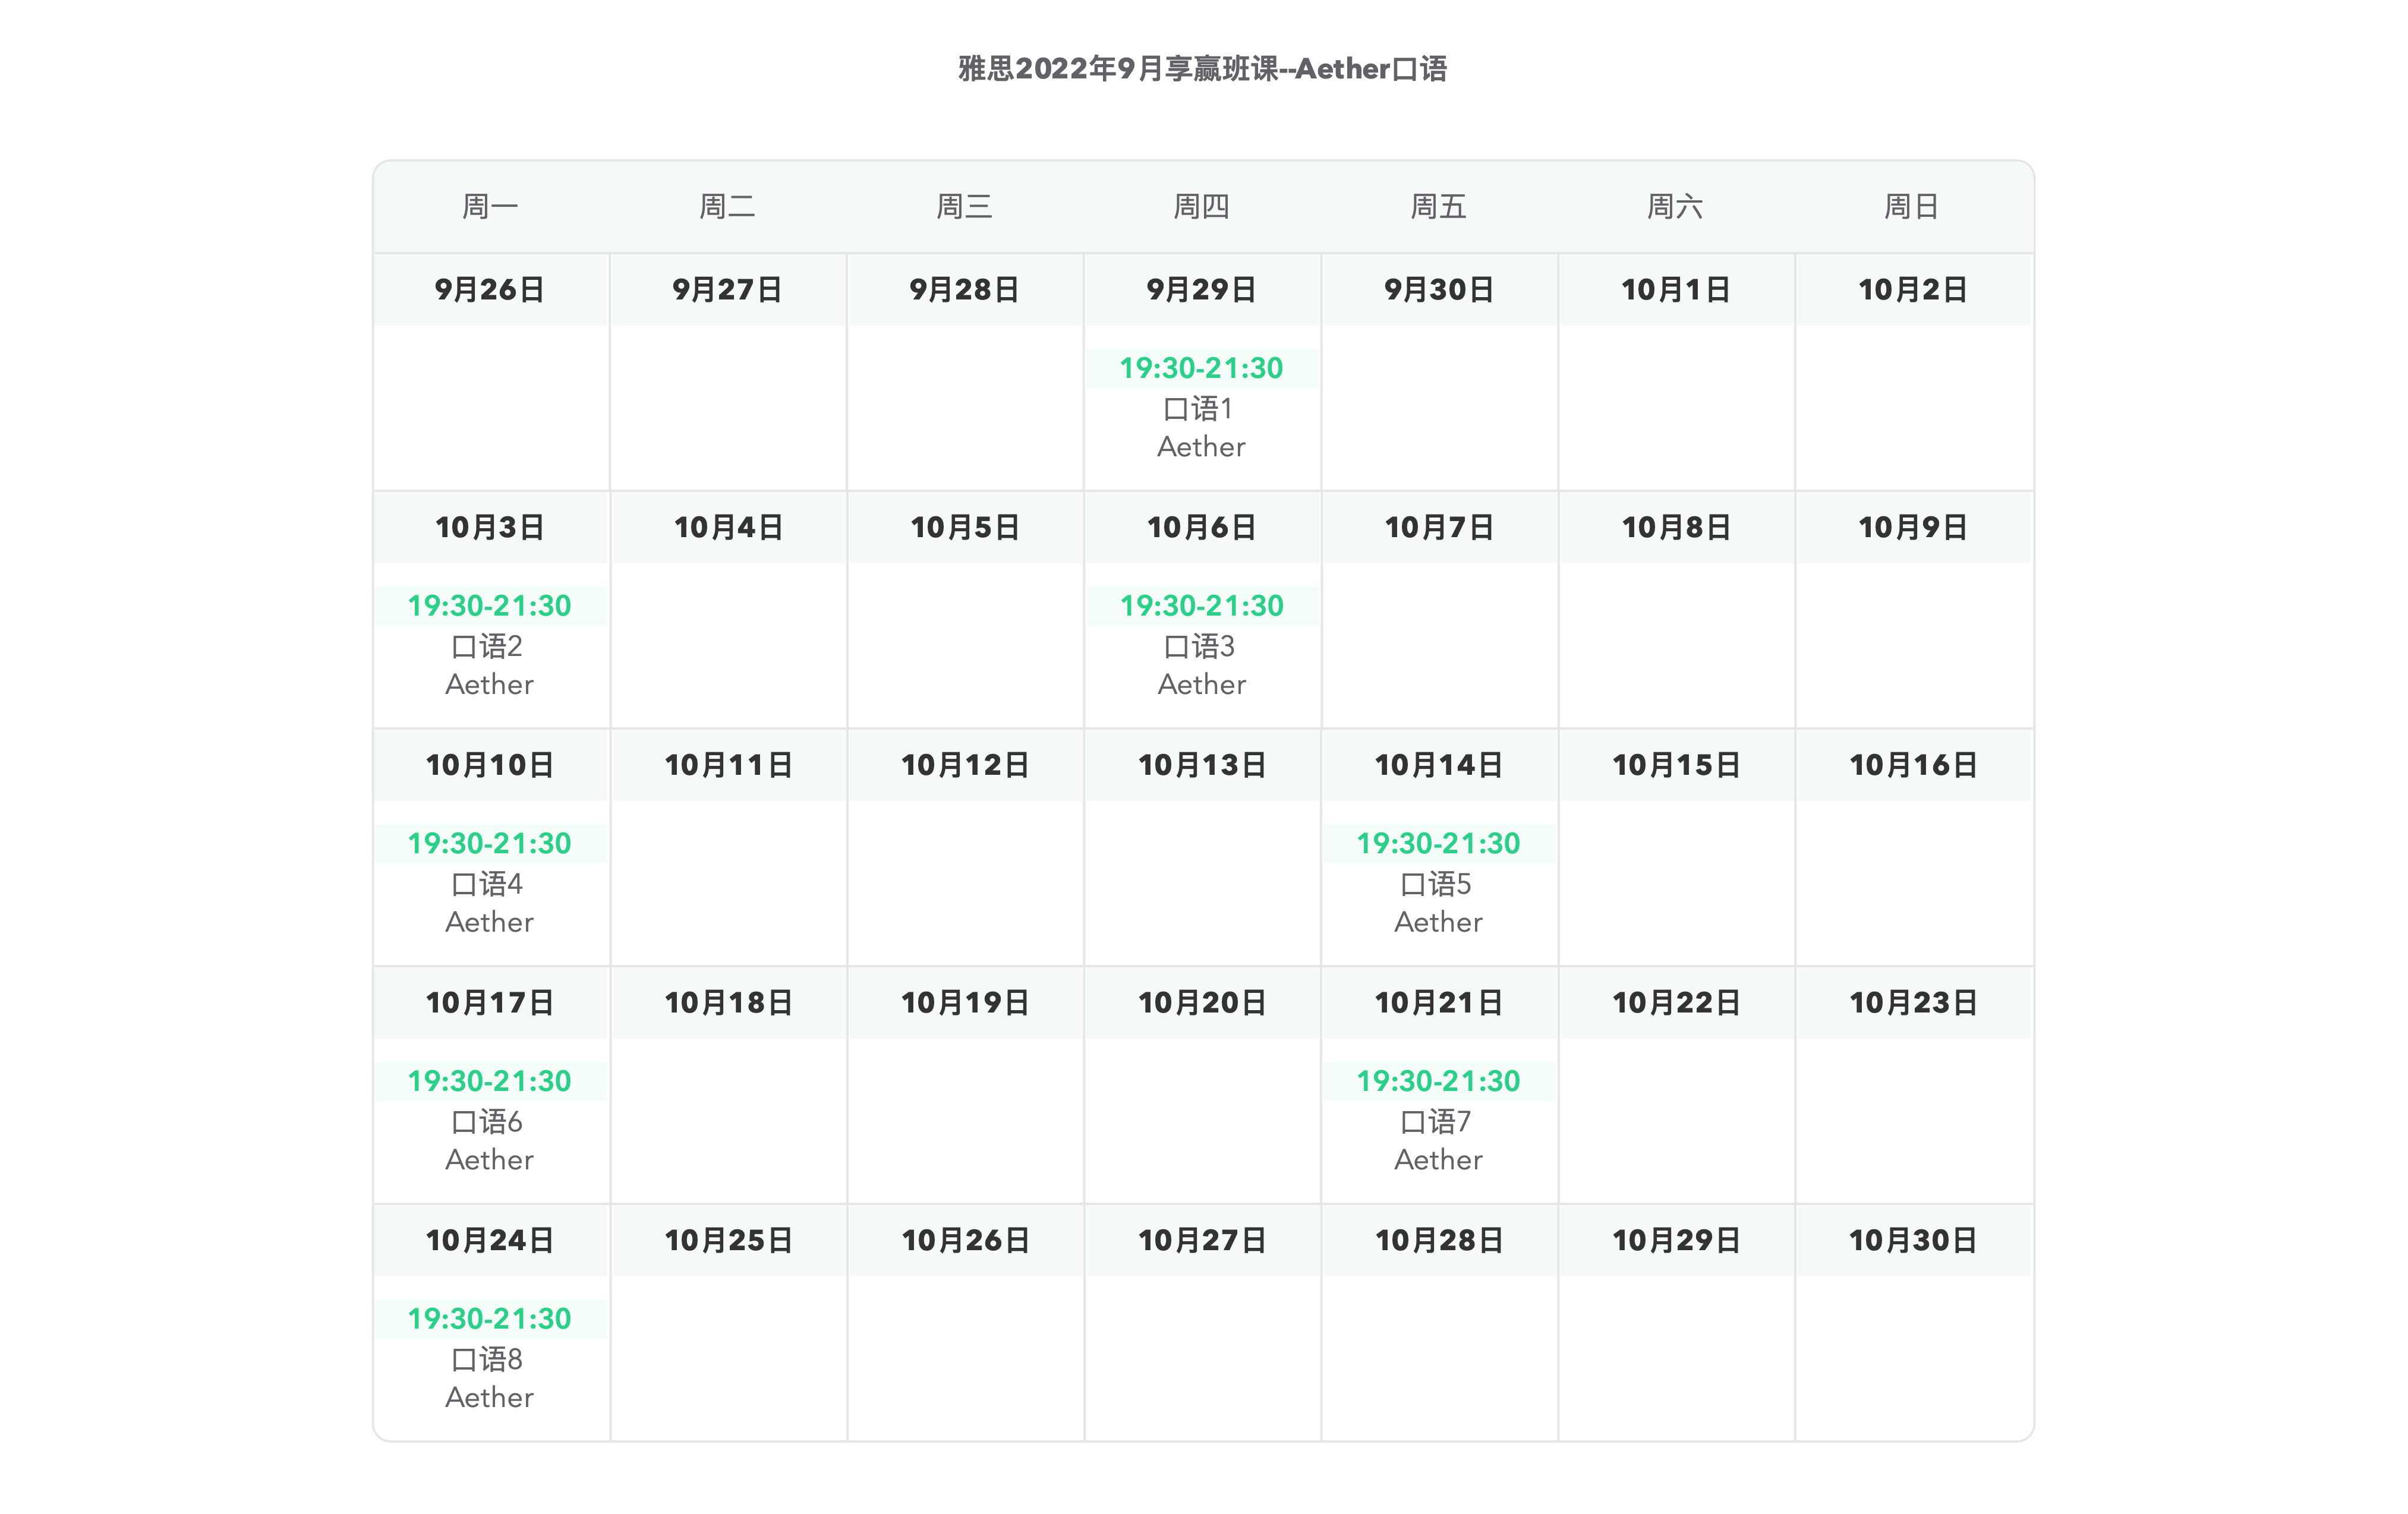Select the 周四 column header

click(1201, 207)
